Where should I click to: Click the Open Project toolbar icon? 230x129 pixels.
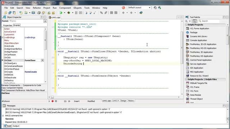pos(43,13)
